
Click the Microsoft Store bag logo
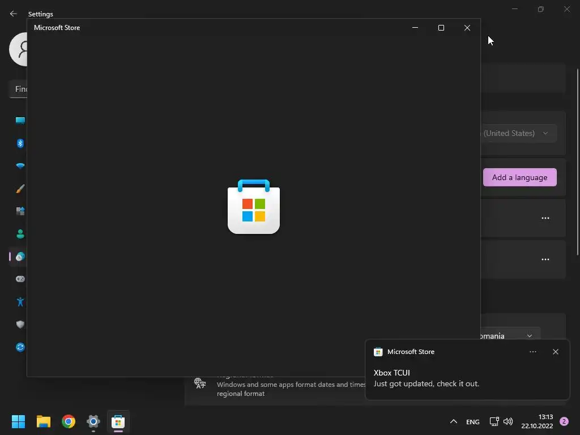click(x=254, y=206)
